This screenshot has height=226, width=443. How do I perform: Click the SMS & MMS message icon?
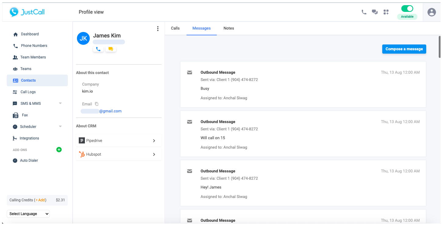15,104
